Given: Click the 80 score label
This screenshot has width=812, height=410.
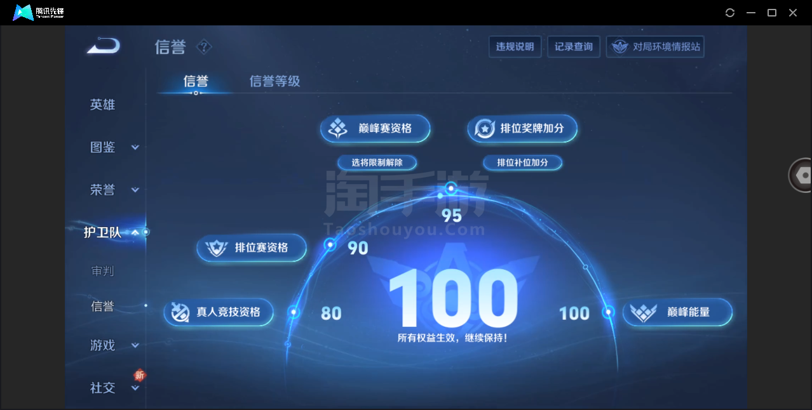Looking at the screenshot, I should tap(331, 314).
